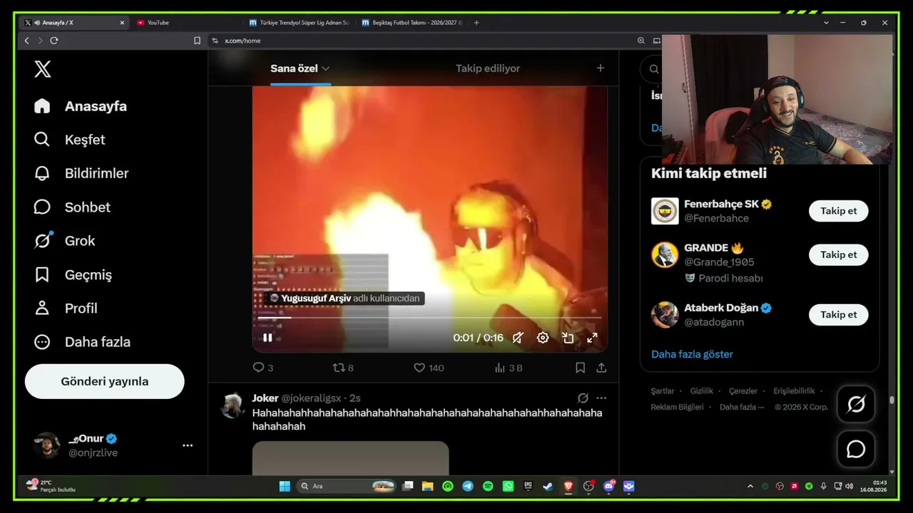The width and height of the screenshot is (913, 513).
Task: Go back in the browser
Action: pos(26,41)
